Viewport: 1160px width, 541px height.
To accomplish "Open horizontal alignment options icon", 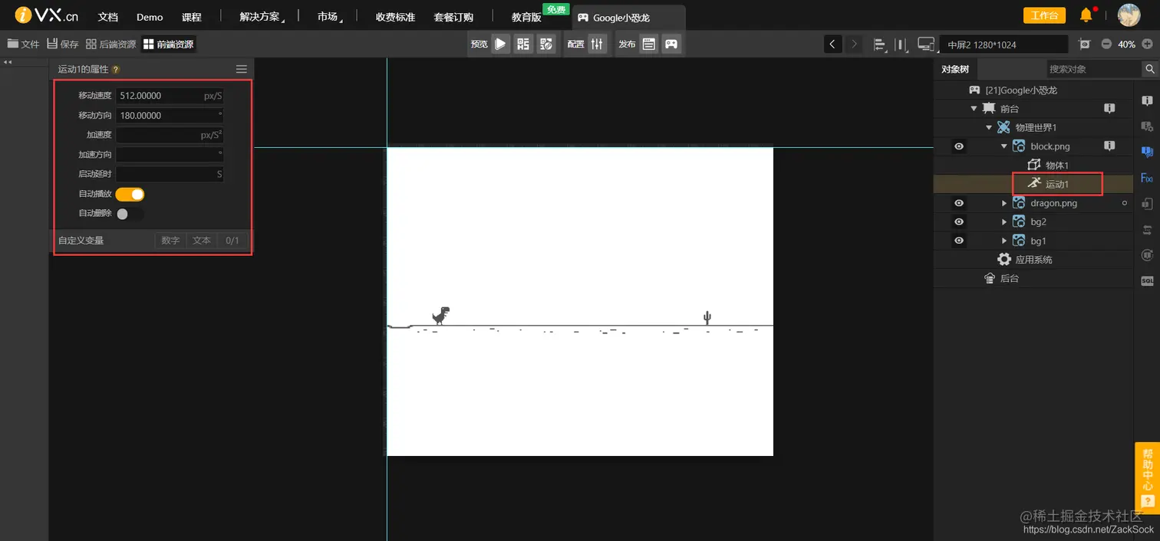I will tap(880, 44).
